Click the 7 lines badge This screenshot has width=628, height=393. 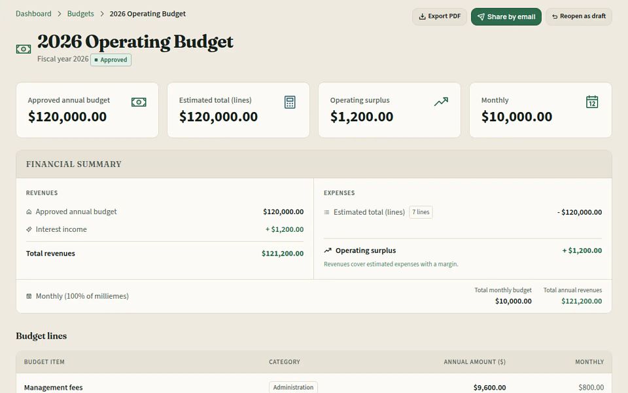point(421,212)
